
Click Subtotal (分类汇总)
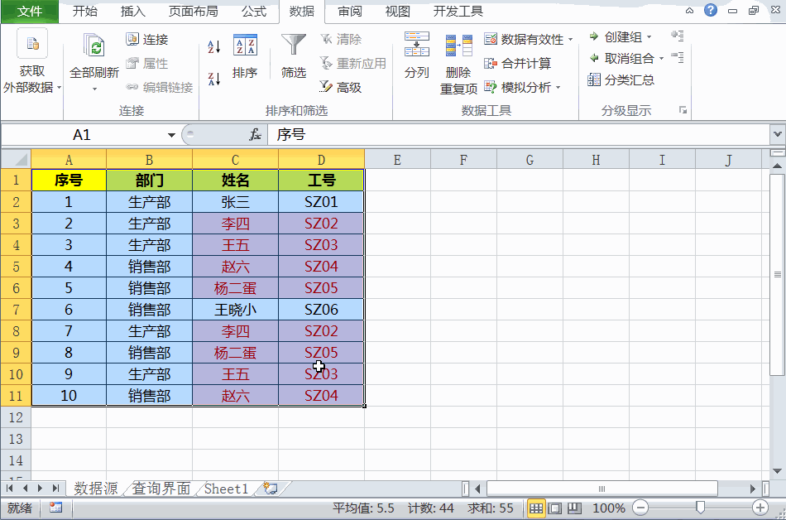click(621, 79)
